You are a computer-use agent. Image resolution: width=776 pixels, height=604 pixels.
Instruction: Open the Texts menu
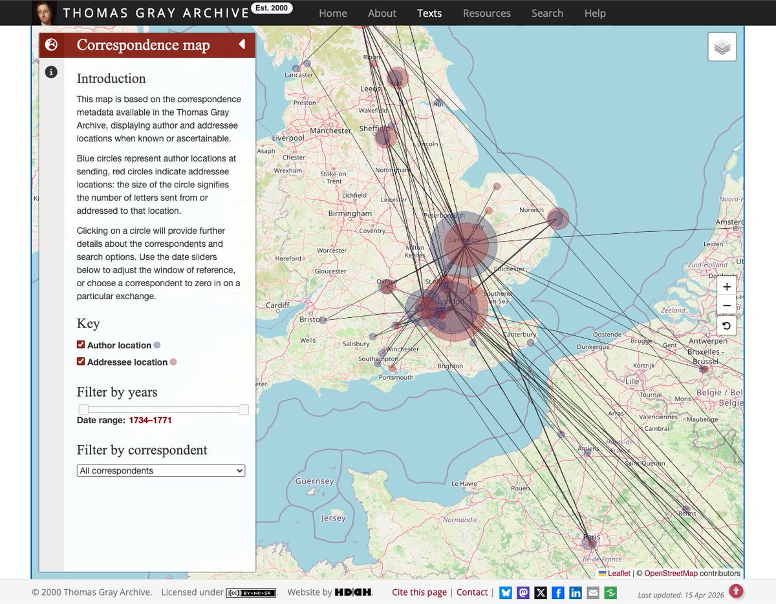tap(429, 13)
